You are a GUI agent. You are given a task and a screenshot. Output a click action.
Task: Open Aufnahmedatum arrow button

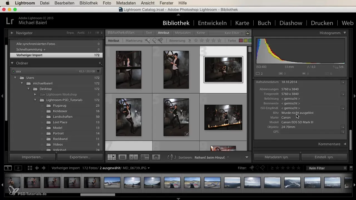[343, 82]
